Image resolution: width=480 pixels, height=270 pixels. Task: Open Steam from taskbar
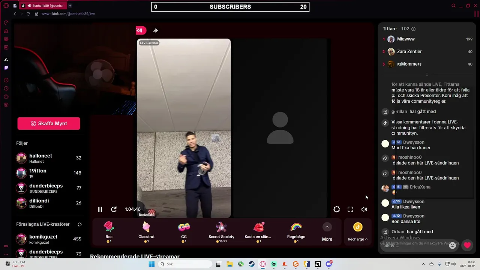point(252,264)
